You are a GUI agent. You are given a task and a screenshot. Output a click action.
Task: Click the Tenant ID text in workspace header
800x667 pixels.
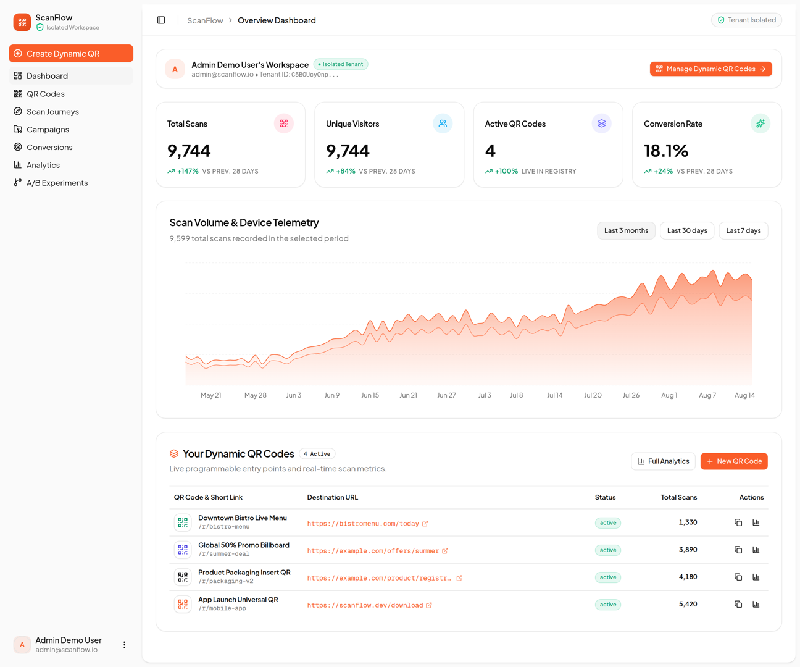pyautogui.click(x=299, y=75)
